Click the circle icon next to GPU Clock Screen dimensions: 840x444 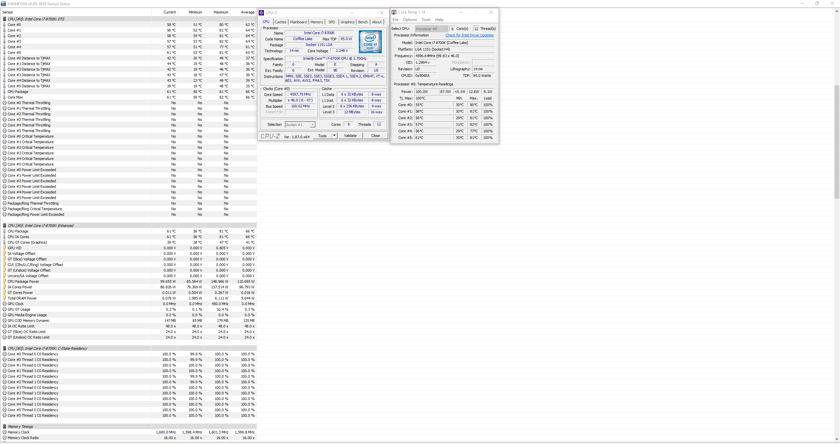(5, 304)
